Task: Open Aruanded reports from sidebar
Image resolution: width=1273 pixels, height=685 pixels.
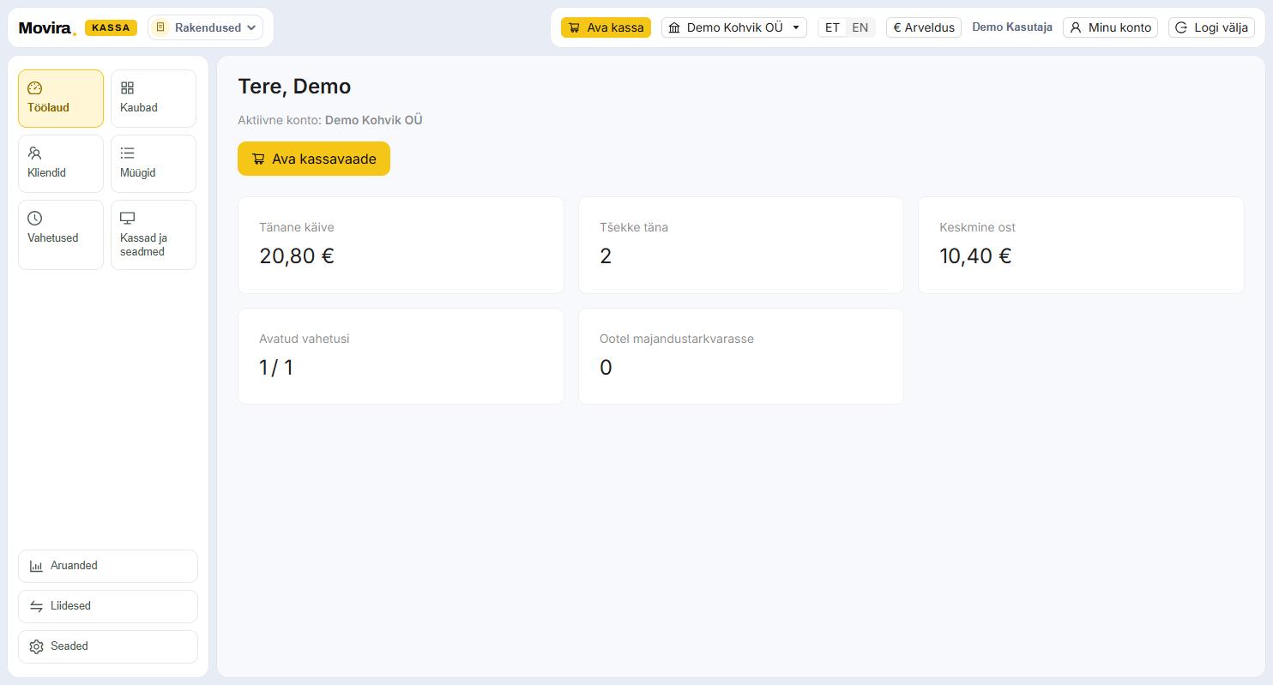Action: pos(108,566)
